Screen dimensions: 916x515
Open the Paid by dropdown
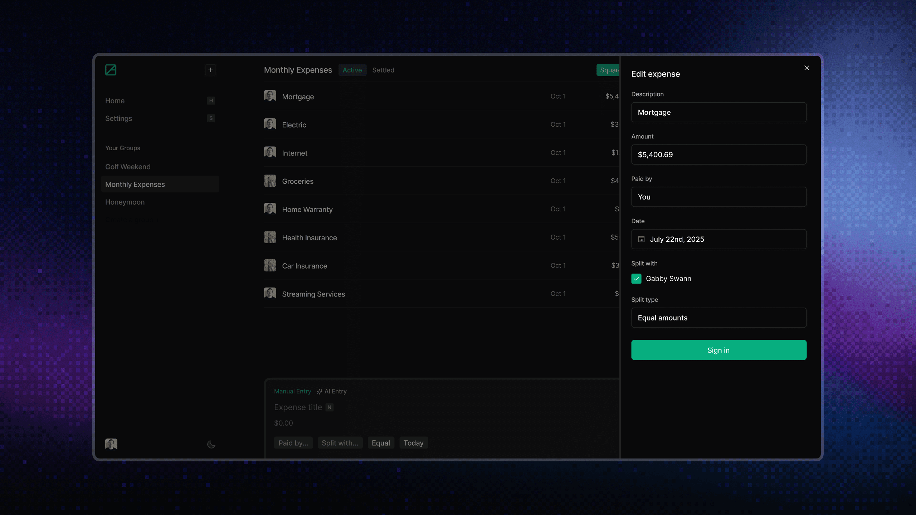click(718, 197)
